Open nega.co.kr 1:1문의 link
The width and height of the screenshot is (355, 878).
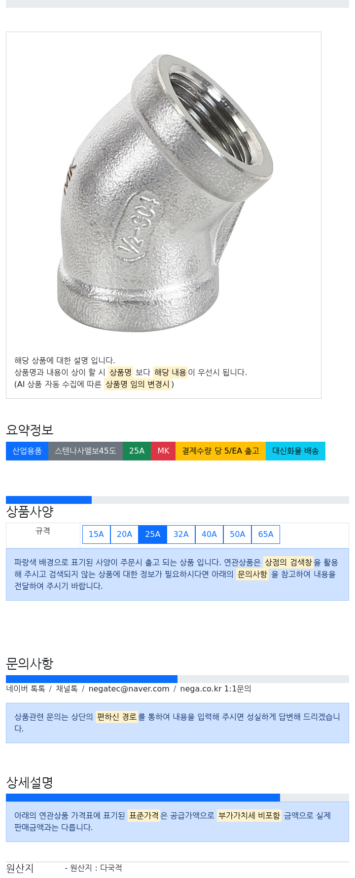tap(215, 689)
